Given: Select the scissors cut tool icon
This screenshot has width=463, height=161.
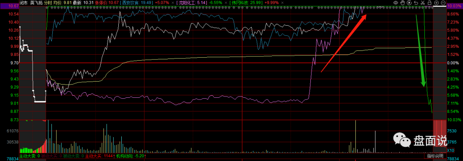Looking at the screenshot, I should pyautogui.click(x=423, y=3).
